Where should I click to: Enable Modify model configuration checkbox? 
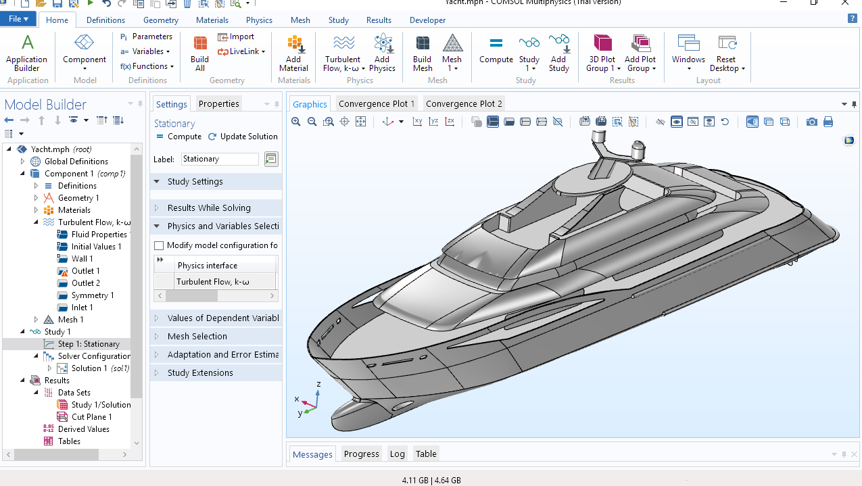coord(160,245)
